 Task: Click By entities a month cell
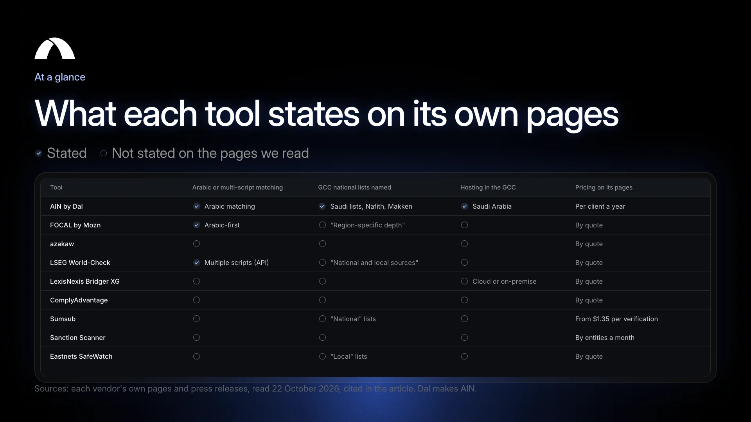pyautogui.click(x=605, y=338)
